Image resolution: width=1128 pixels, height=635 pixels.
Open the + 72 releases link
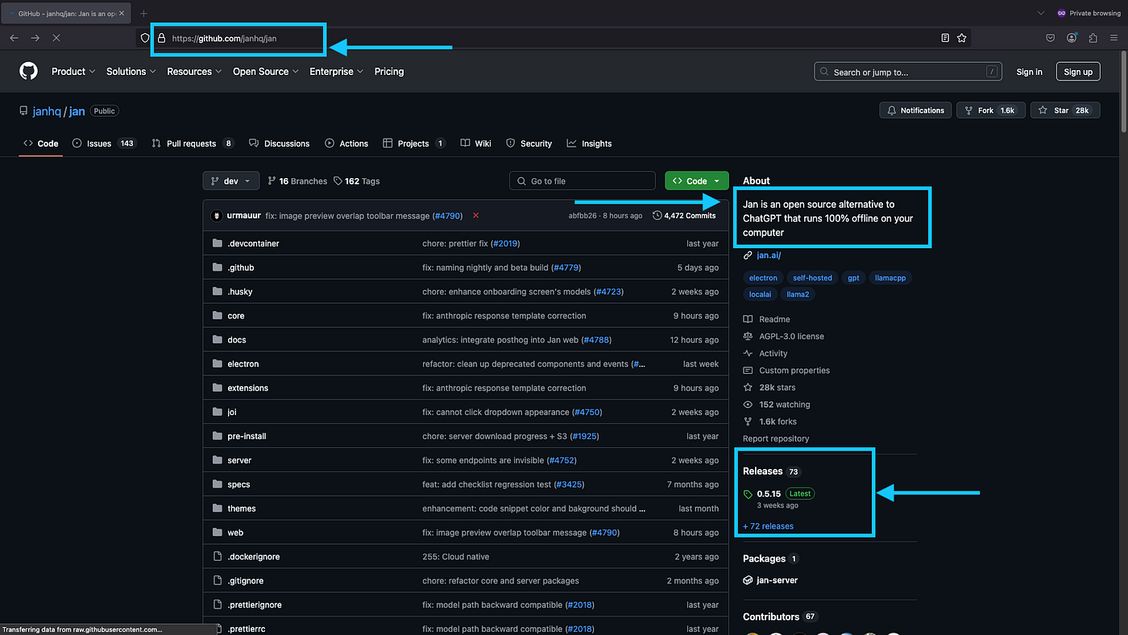(x=768, y=526)
